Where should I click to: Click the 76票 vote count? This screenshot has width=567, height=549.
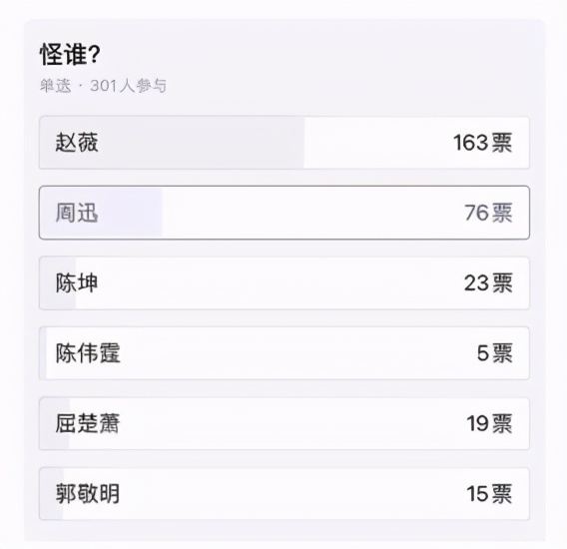(x=488, y=213)
